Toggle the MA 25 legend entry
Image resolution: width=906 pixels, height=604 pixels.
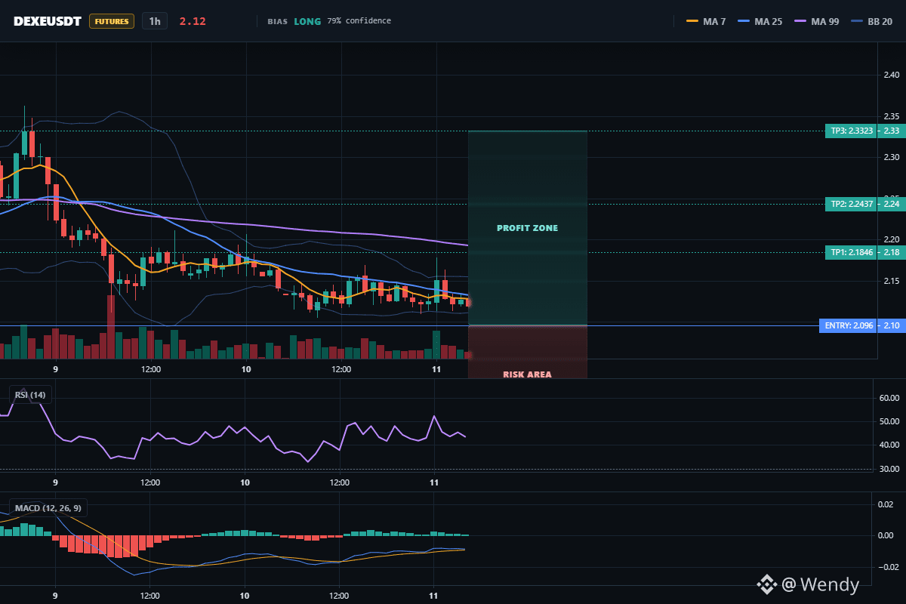[760, 21]
